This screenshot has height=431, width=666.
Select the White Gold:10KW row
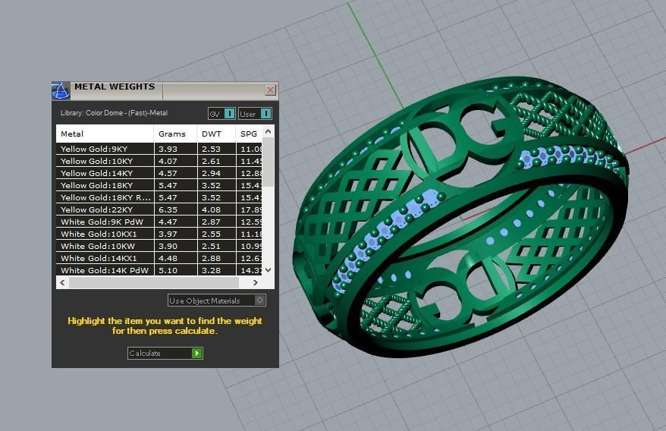159,246
